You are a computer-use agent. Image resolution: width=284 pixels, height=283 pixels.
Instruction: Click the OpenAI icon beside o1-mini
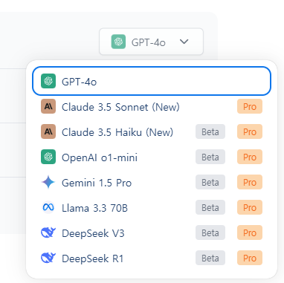(48, 157)
